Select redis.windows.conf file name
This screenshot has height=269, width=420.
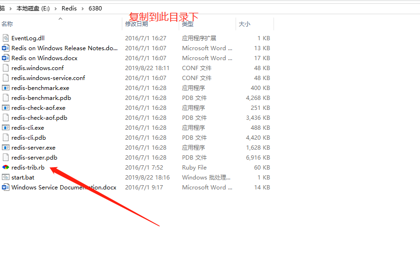click(37, 68)
